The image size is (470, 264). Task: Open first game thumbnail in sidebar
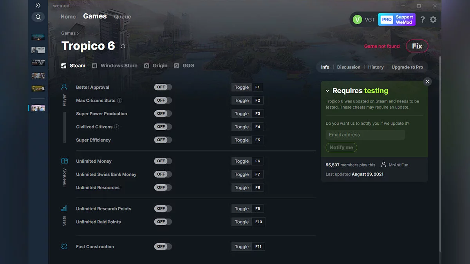(x=38, y=37)
